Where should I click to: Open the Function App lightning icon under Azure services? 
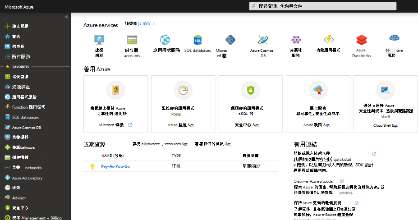(x=329, y=40)
